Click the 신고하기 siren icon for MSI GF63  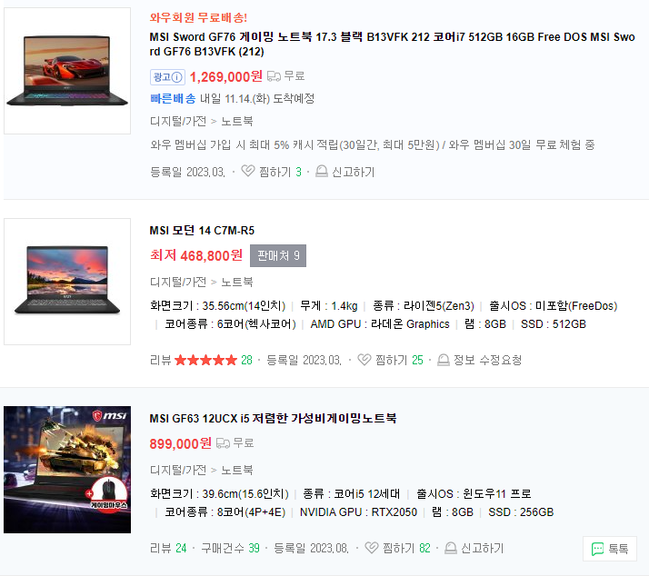[451, 548]
